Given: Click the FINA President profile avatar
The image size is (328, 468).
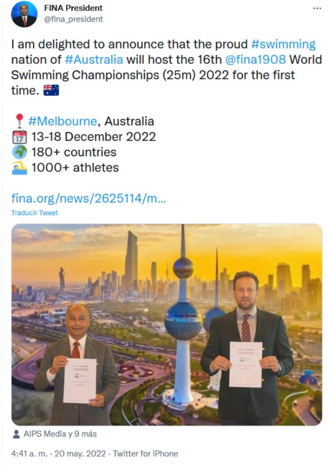Looking at the screenshot, I should tap(24, 14).
